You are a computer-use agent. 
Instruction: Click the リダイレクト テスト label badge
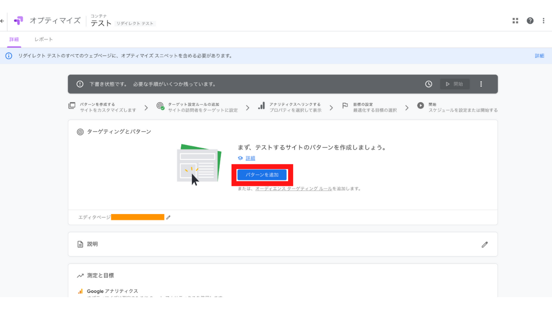point(135,24)
